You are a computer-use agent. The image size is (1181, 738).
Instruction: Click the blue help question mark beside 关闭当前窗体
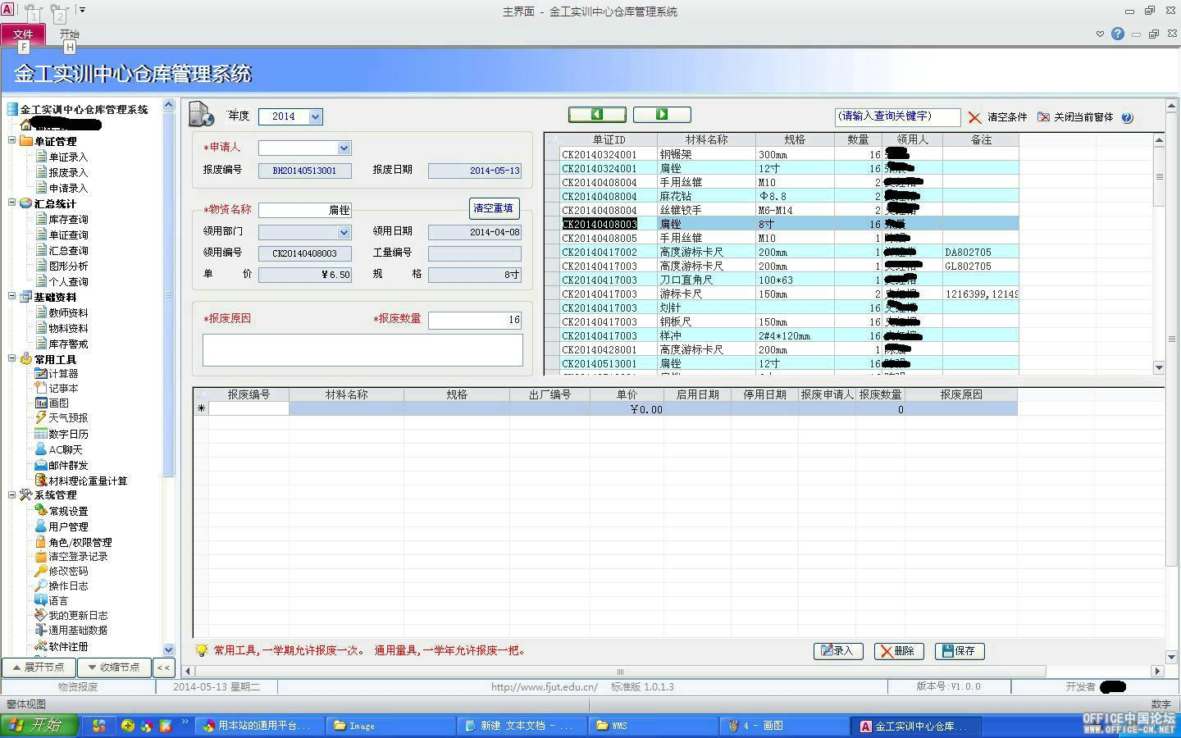coord(1128,117)
